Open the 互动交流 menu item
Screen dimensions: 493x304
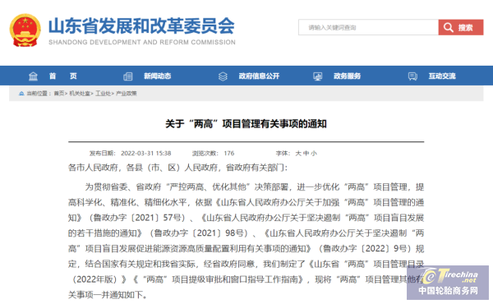442,76
